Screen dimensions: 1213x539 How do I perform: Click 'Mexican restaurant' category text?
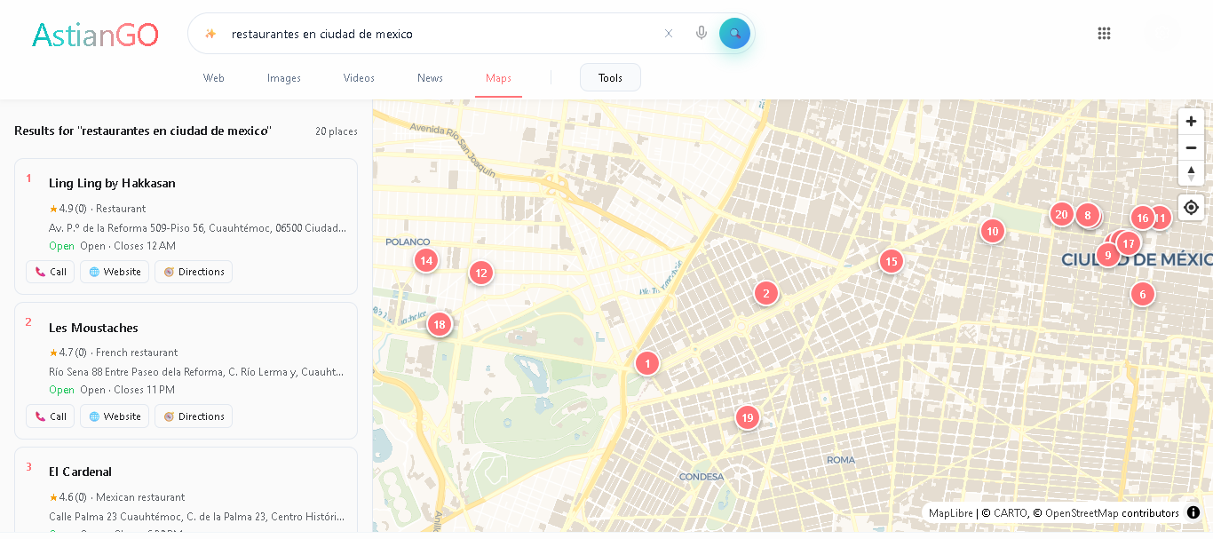(140, 497)
